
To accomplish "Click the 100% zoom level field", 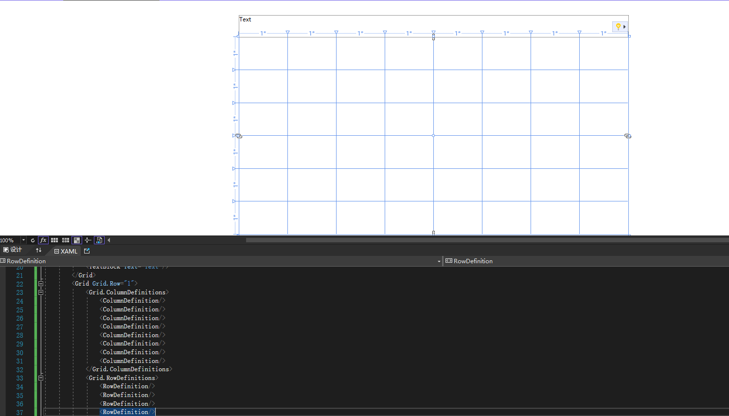I will (10, 240).
